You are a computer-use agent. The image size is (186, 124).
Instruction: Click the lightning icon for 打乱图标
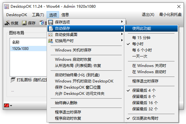13,80
